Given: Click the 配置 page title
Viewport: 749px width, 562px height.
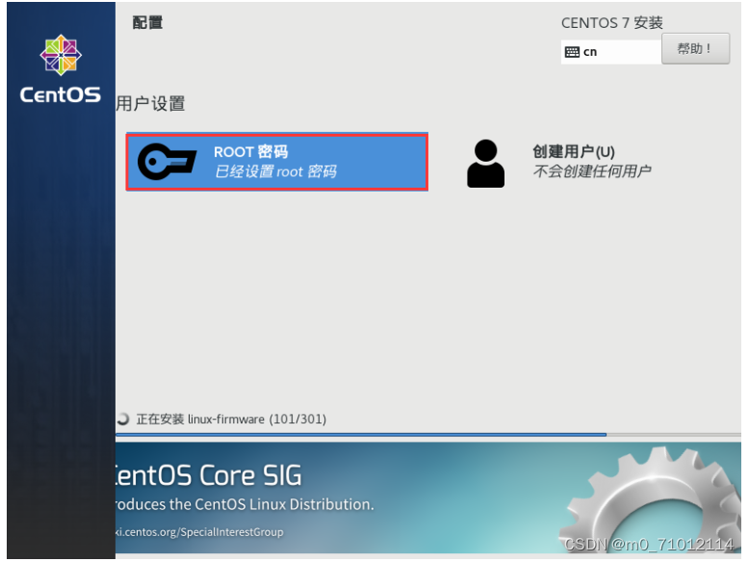Looking at the screenshot, I should coord(147,22).
